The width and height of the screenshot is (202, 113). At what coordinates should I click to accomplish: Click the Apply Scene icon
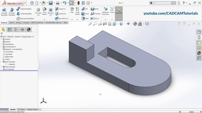pyautogui.click(x=140, y=24)
